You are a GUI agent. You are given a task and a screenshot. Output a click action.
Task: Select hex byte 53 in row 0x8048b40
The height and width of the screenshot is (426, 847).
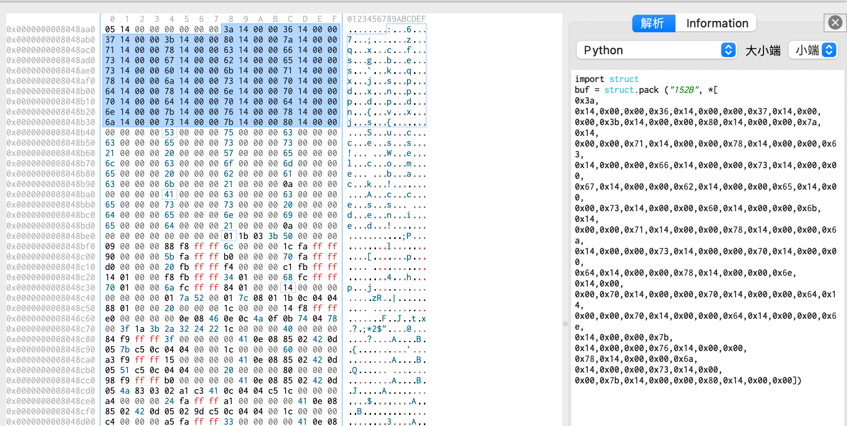[x=169, y=133]
